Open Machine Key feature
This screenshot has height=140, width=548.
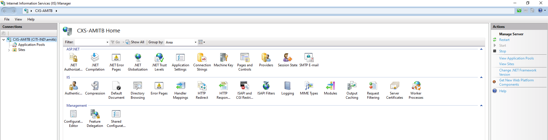pyautogui.click(x=223, y=60)
